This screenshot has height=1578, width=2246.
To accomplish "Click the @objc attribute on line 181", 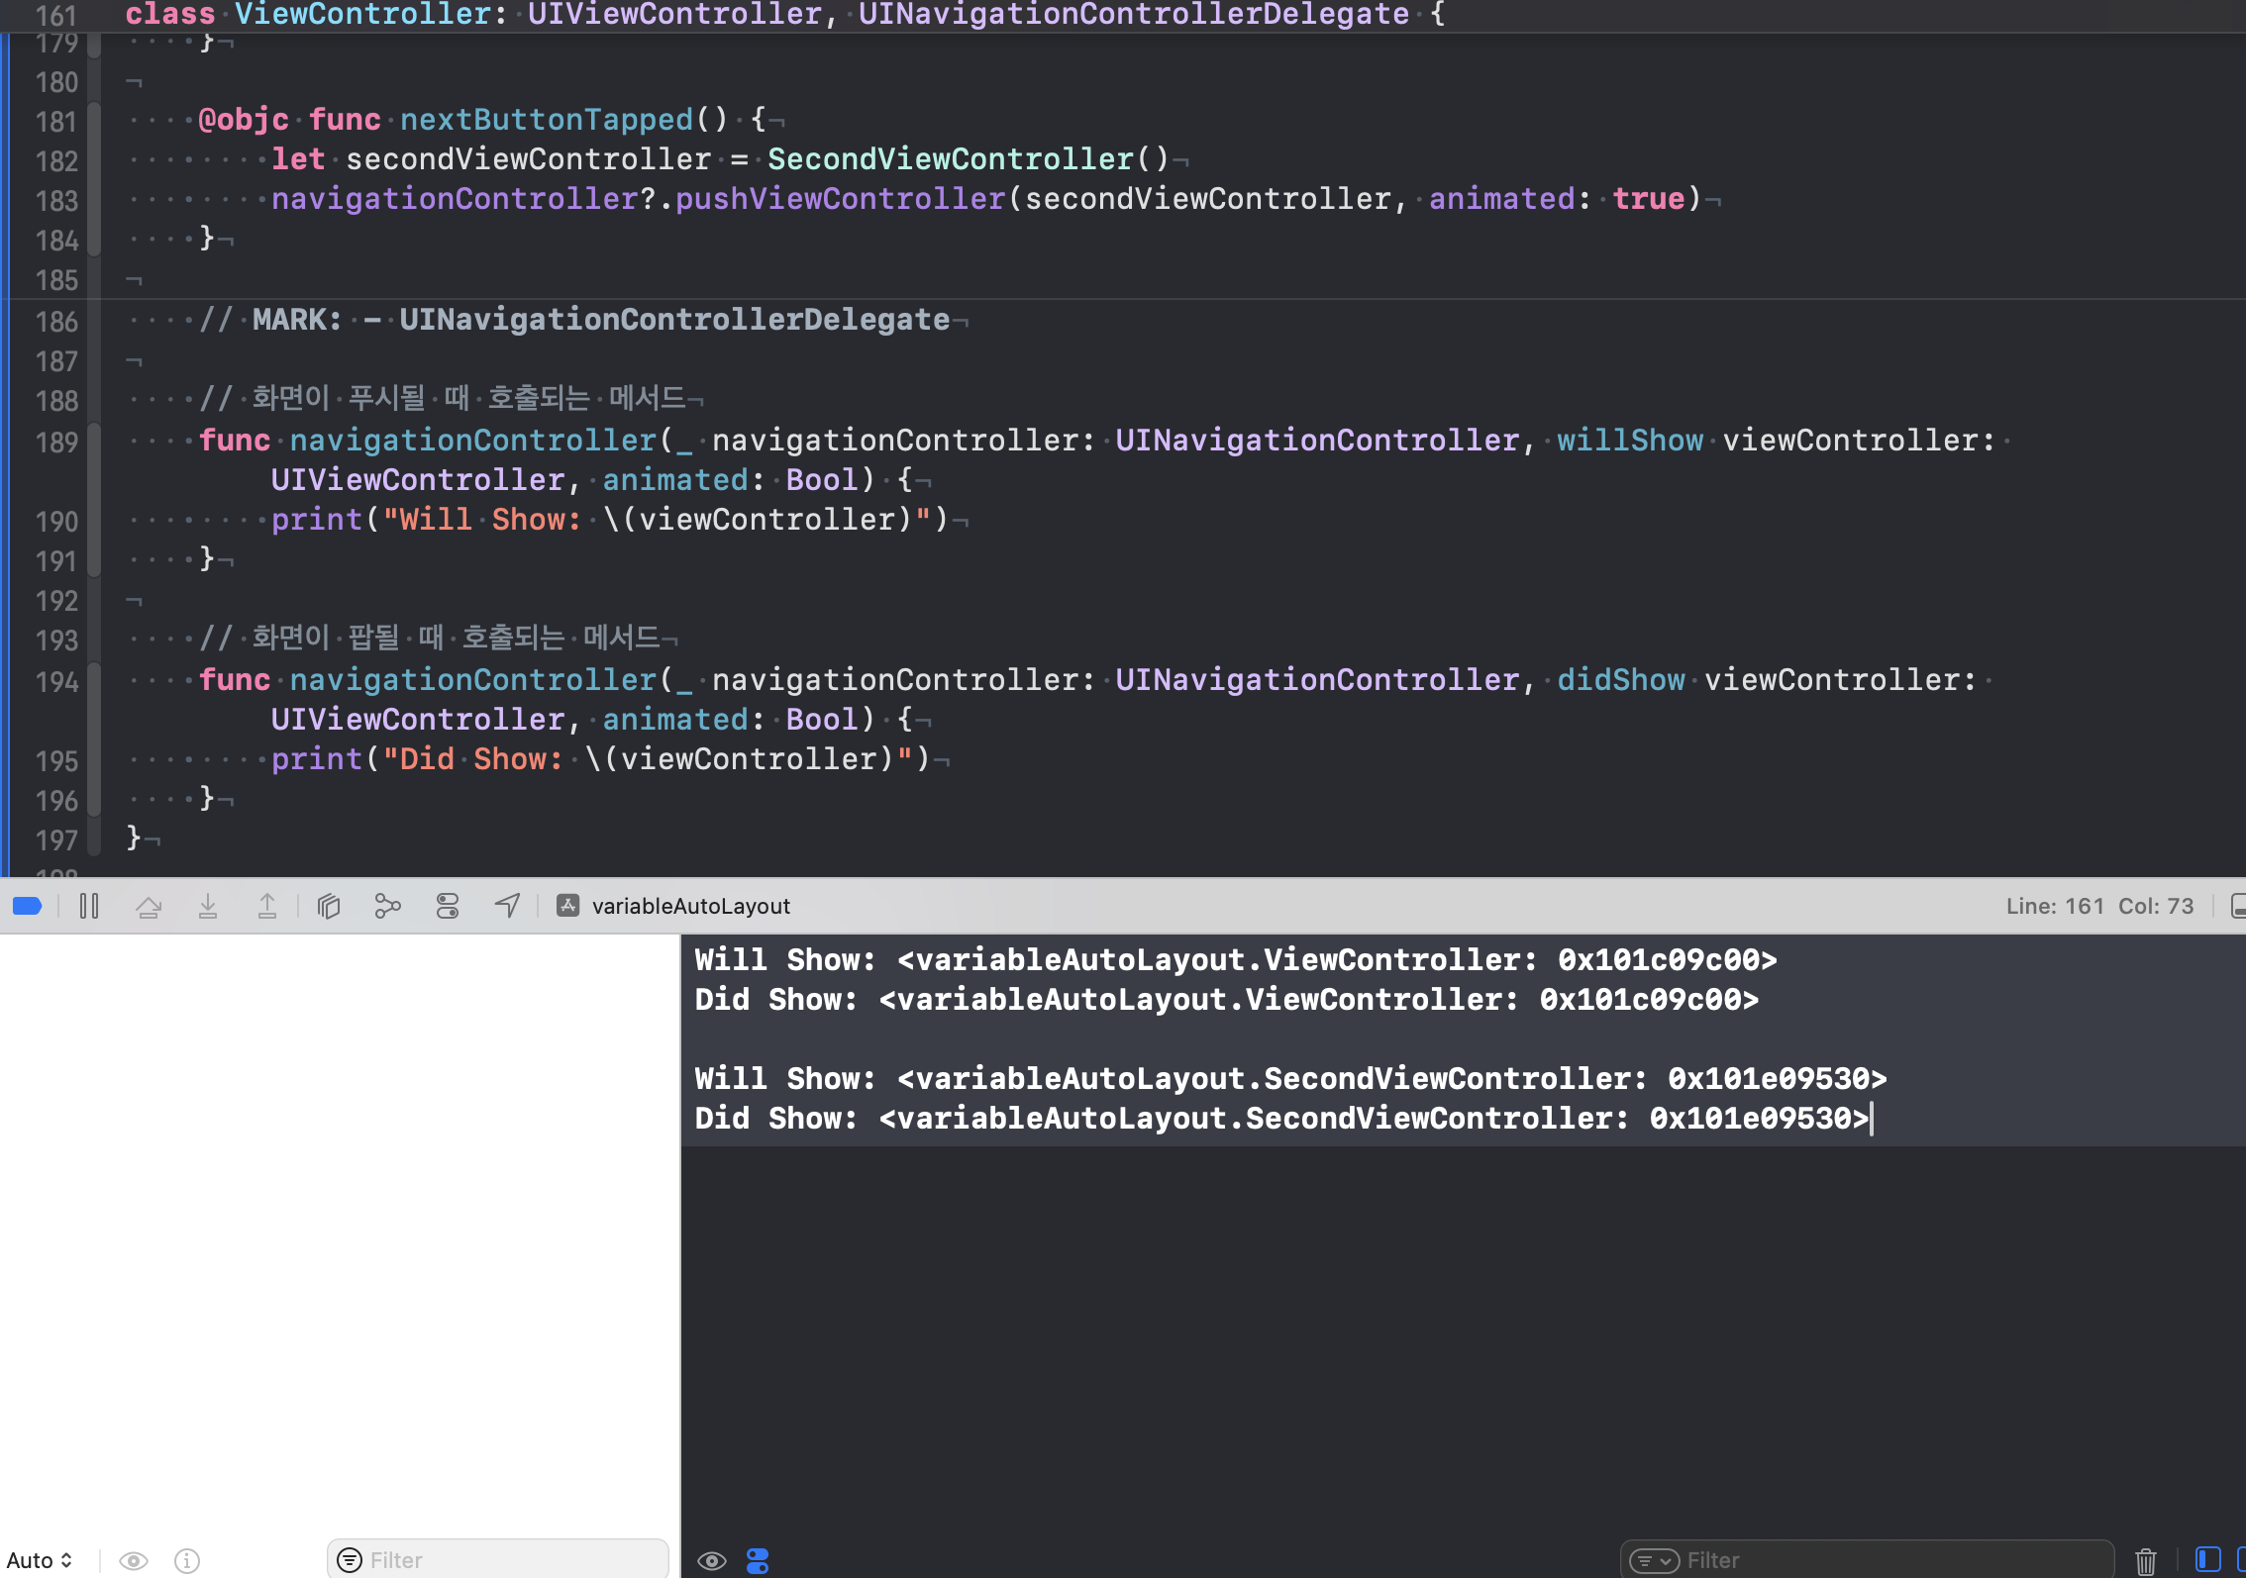I will click(244, 120).
